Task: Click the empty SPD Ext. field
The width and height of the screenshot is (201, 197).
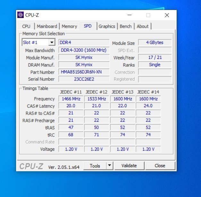Action: 155,50
